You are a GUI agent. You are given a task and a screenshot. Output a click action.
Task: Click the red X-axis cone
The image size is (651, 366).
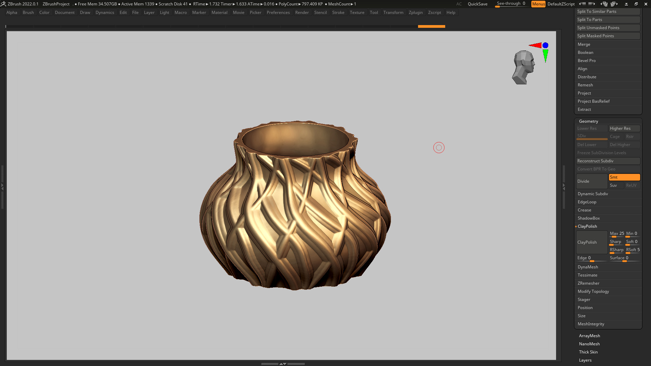pos(535,45)
